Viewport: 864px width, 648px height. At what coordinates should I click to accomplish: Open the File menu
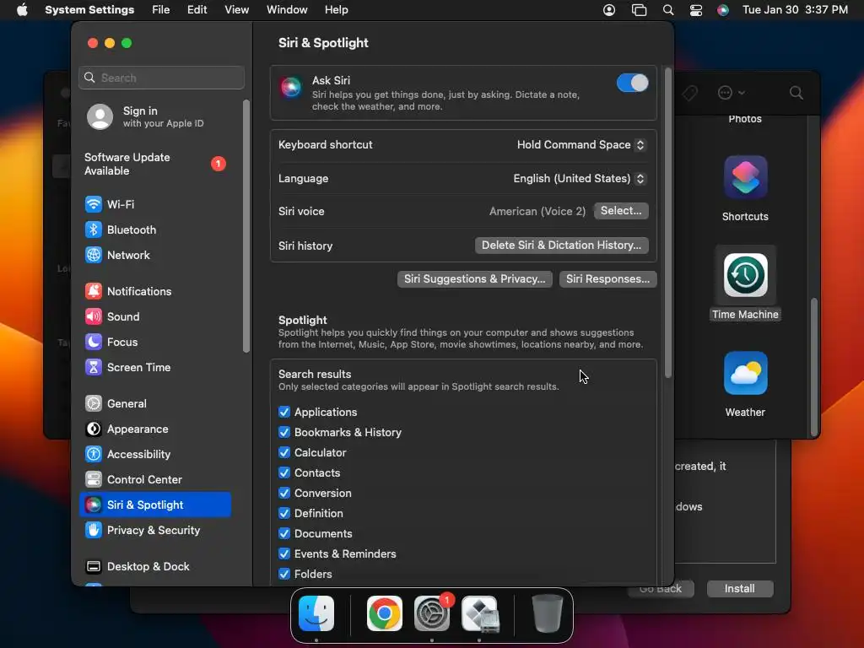[x=161, y=10]
